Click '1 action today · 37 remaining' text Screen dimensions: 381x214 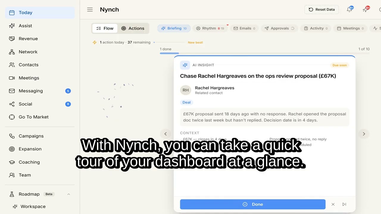(x=125, y=42)
